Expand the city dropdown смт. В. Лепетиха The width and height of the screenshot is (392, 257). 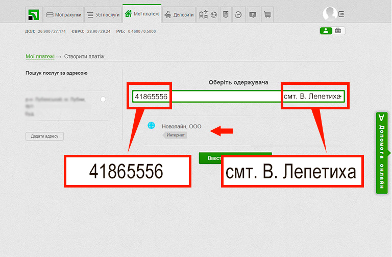pos(340,97)
